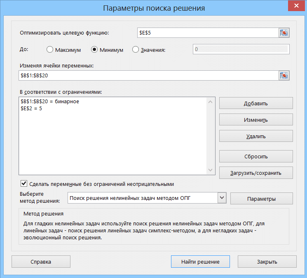Click the Закрыть button
Screen dimensions: 307x278
(267, 262)
